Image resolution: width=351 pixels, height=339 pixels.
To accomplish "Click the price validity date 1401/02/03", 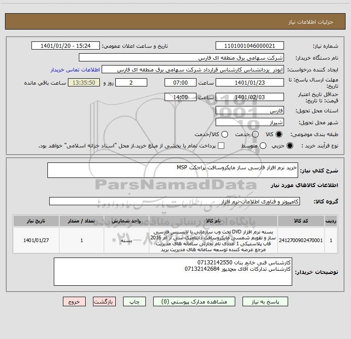I will click(250, 97).
